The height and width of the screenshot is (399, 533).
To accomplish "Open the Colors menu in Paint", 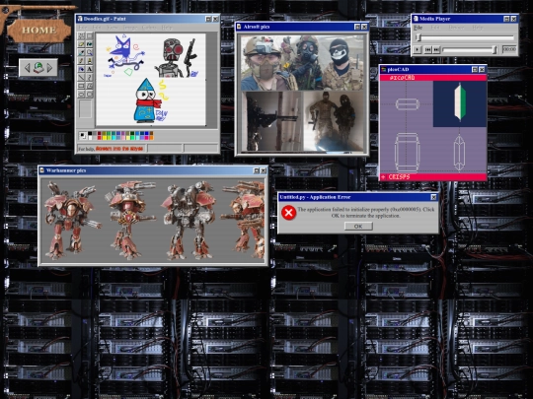I will click(x=149, y=28).
